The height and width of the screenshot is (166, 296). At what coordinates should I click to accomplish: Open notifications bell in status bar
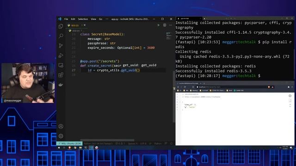[x=172, y=143]
